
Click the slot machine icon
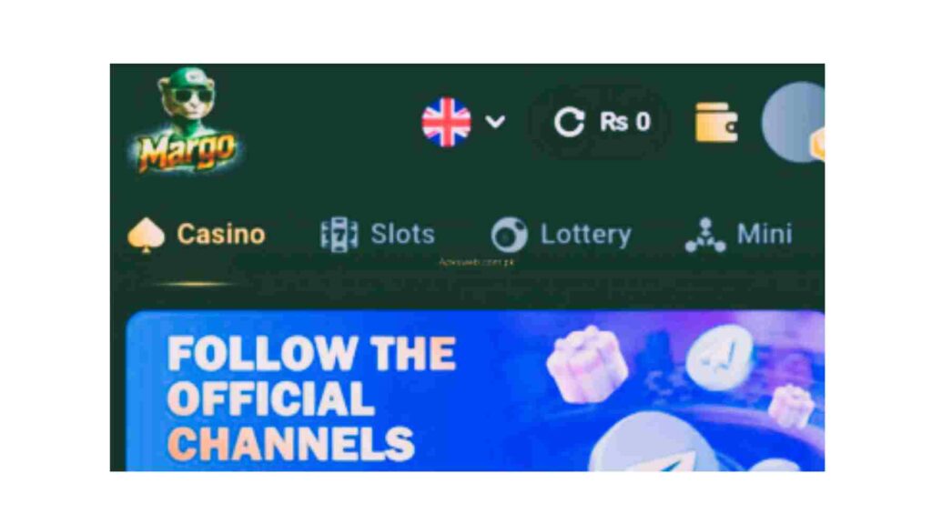(339, 235)
